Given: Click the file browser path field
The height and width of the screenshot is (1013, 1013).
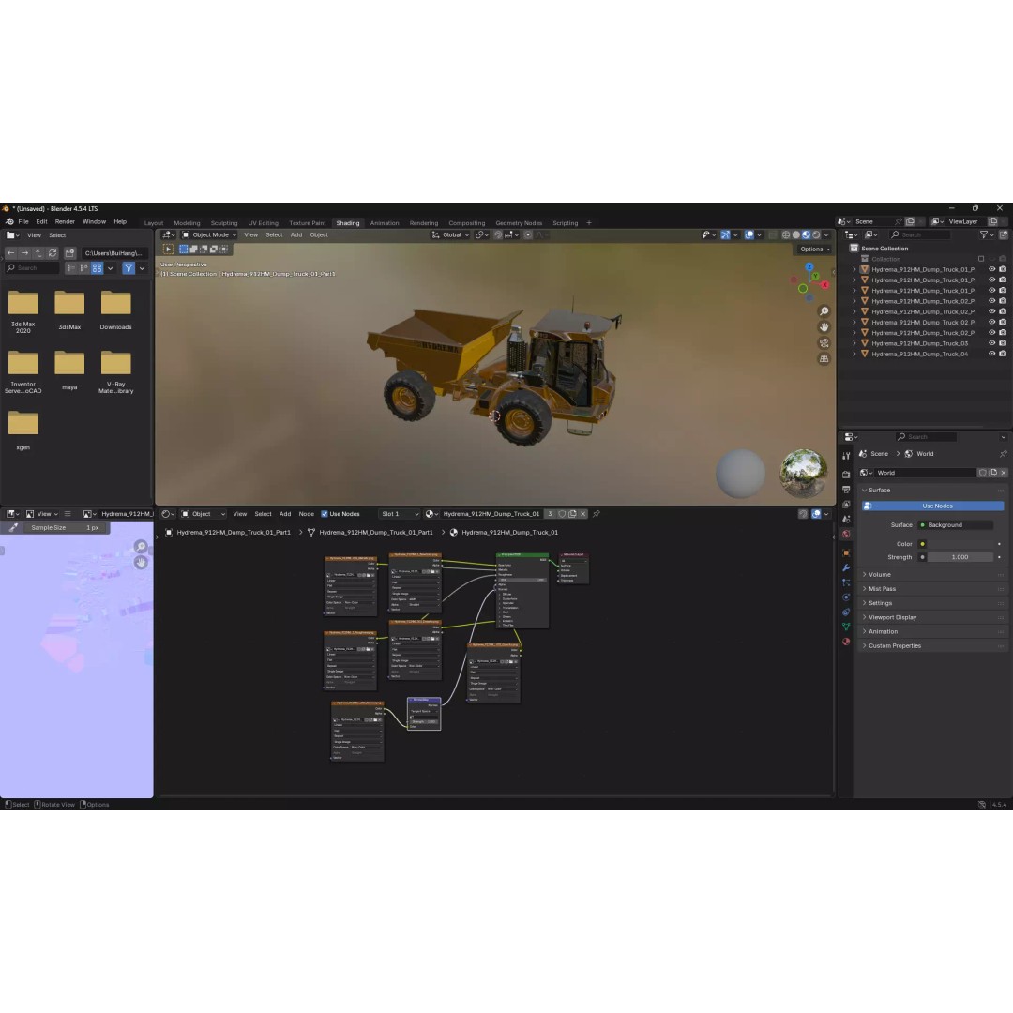Looking at the screenshot, I should tap(114, 253).
